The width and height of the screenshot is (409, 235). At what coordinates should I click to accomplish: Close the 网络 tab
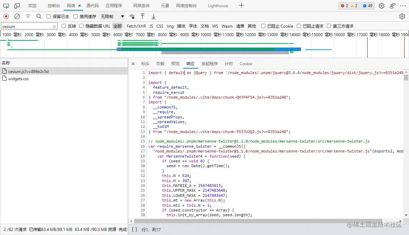click(79, 6)
